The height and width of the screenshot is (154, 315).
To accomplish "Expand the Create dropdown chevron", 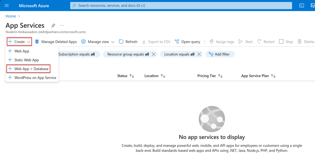I will (28, 42).
